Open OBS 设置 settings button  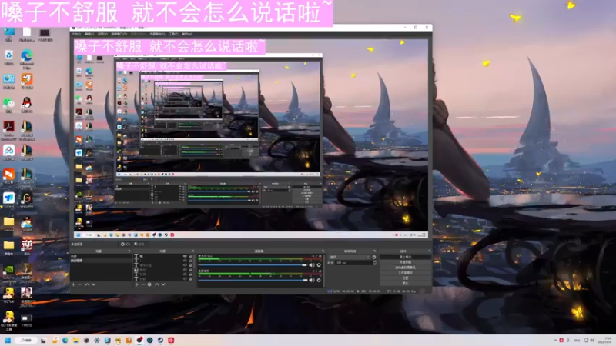[x=405, y=278]
